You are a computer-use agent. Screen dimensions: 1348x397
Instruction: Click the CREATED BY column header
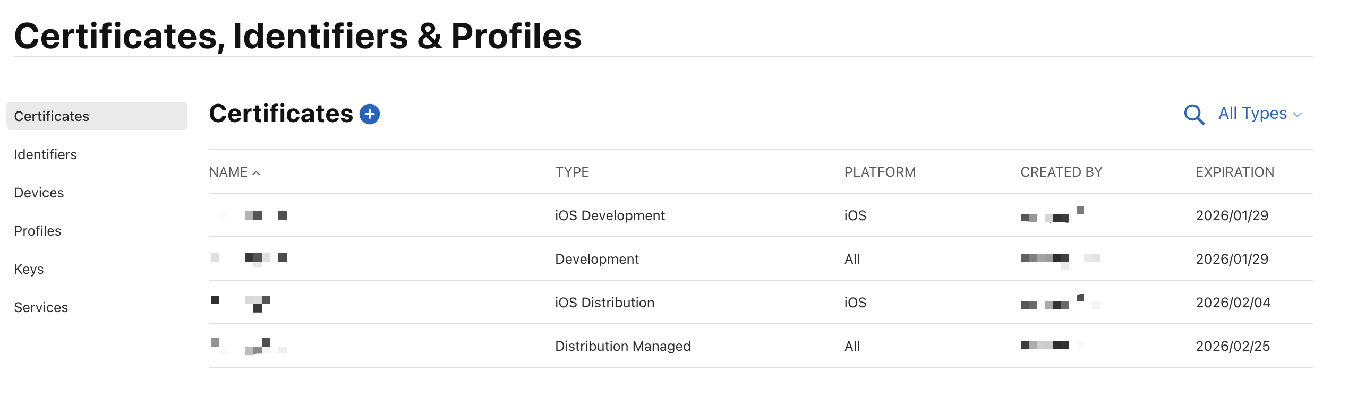point(1061,172)
